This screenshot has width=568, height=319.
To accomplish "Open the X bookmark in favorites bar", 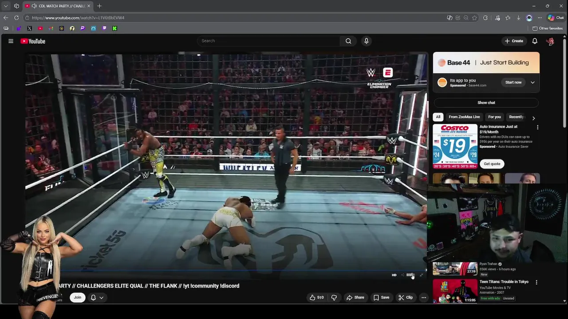I will 29,28.
